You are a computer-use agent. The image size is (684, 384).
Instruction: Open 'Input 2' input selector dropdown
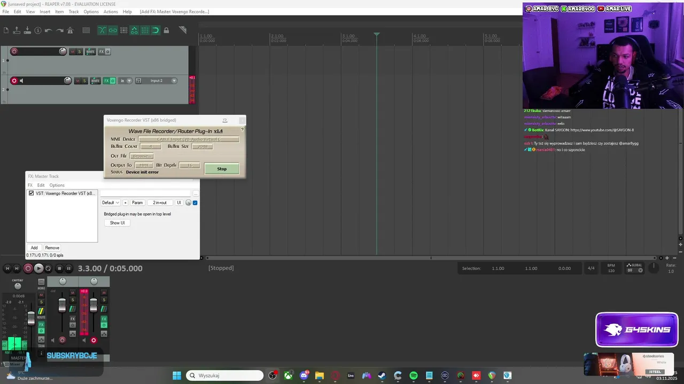161,81
